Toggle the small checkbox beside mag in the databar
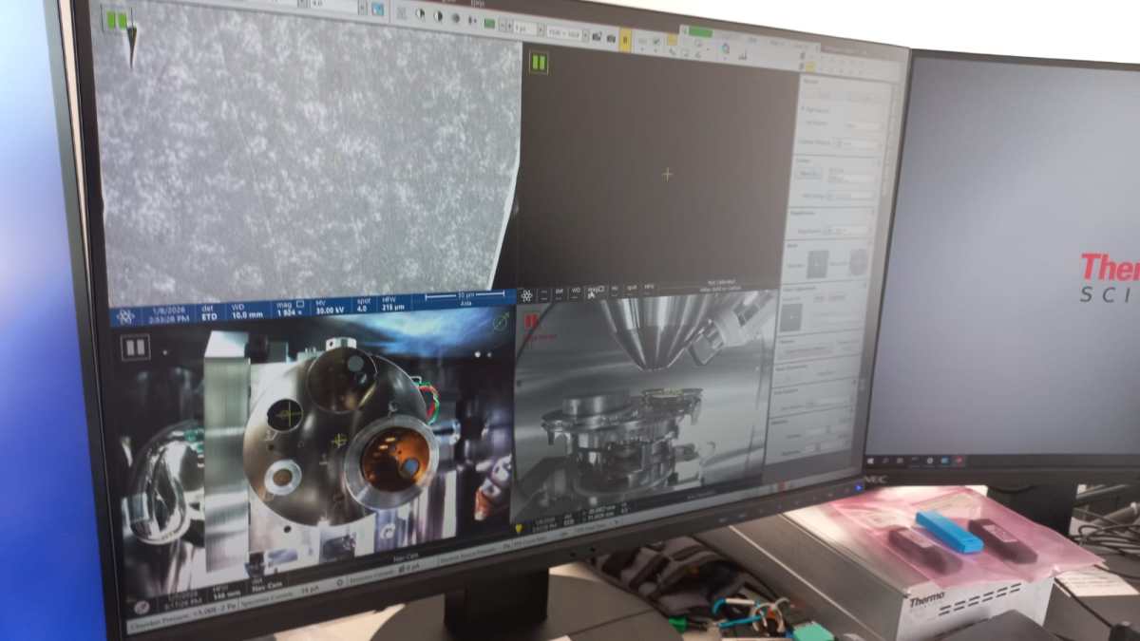Screen dimensions: 1140x641 [x=301, y=303]
